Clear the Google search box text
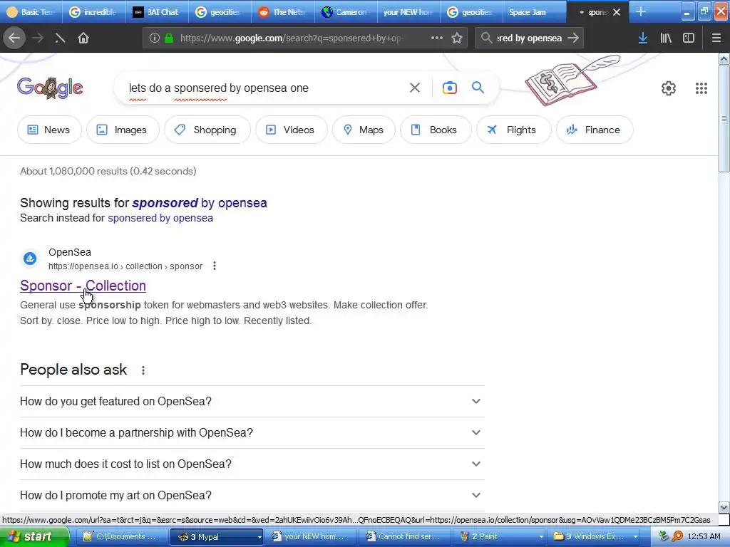Screen dimensions: 730x547 (414, 88)
